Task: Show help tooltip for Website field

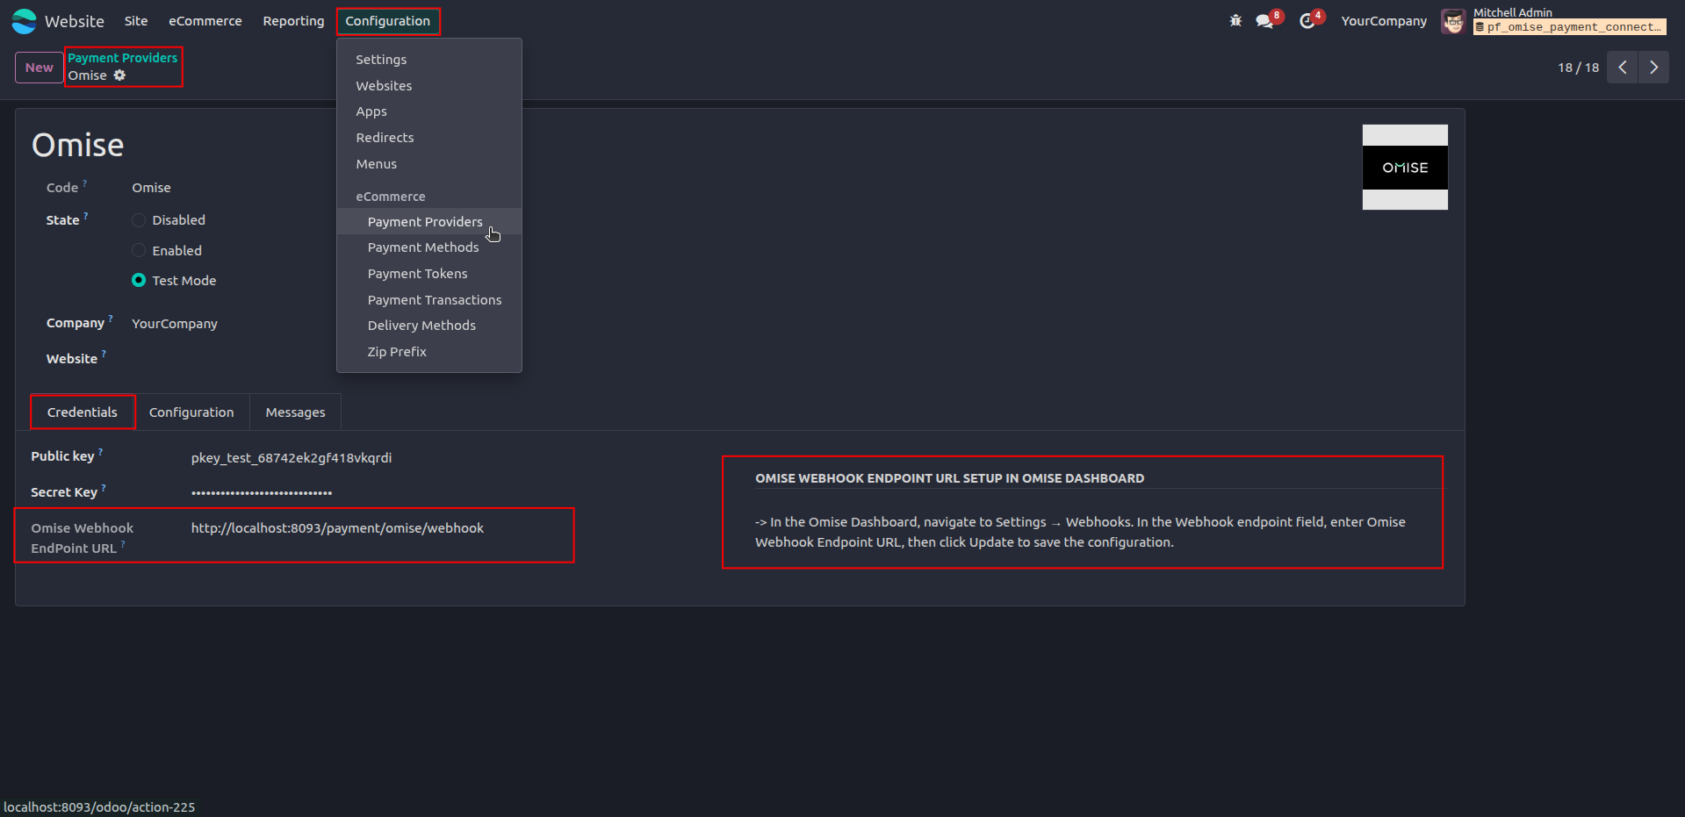Action: tap(104, 354)
